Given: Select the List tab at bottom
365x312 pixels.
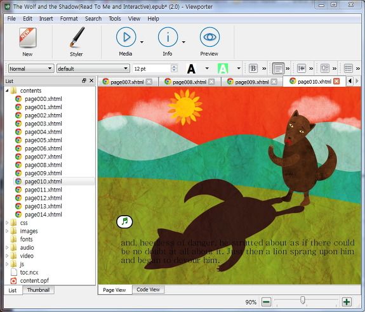Looking at the screenshot, I should (13, 290).
